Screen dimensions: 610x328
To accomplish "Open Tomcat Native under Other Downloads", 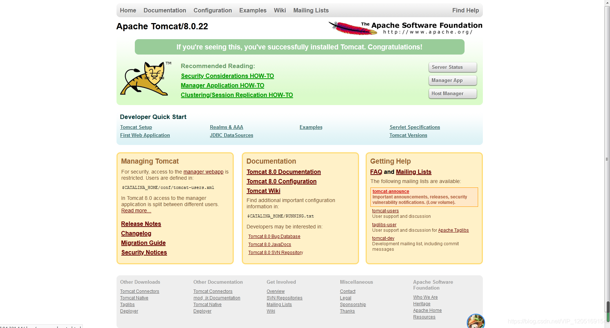I will click(134, 298).
